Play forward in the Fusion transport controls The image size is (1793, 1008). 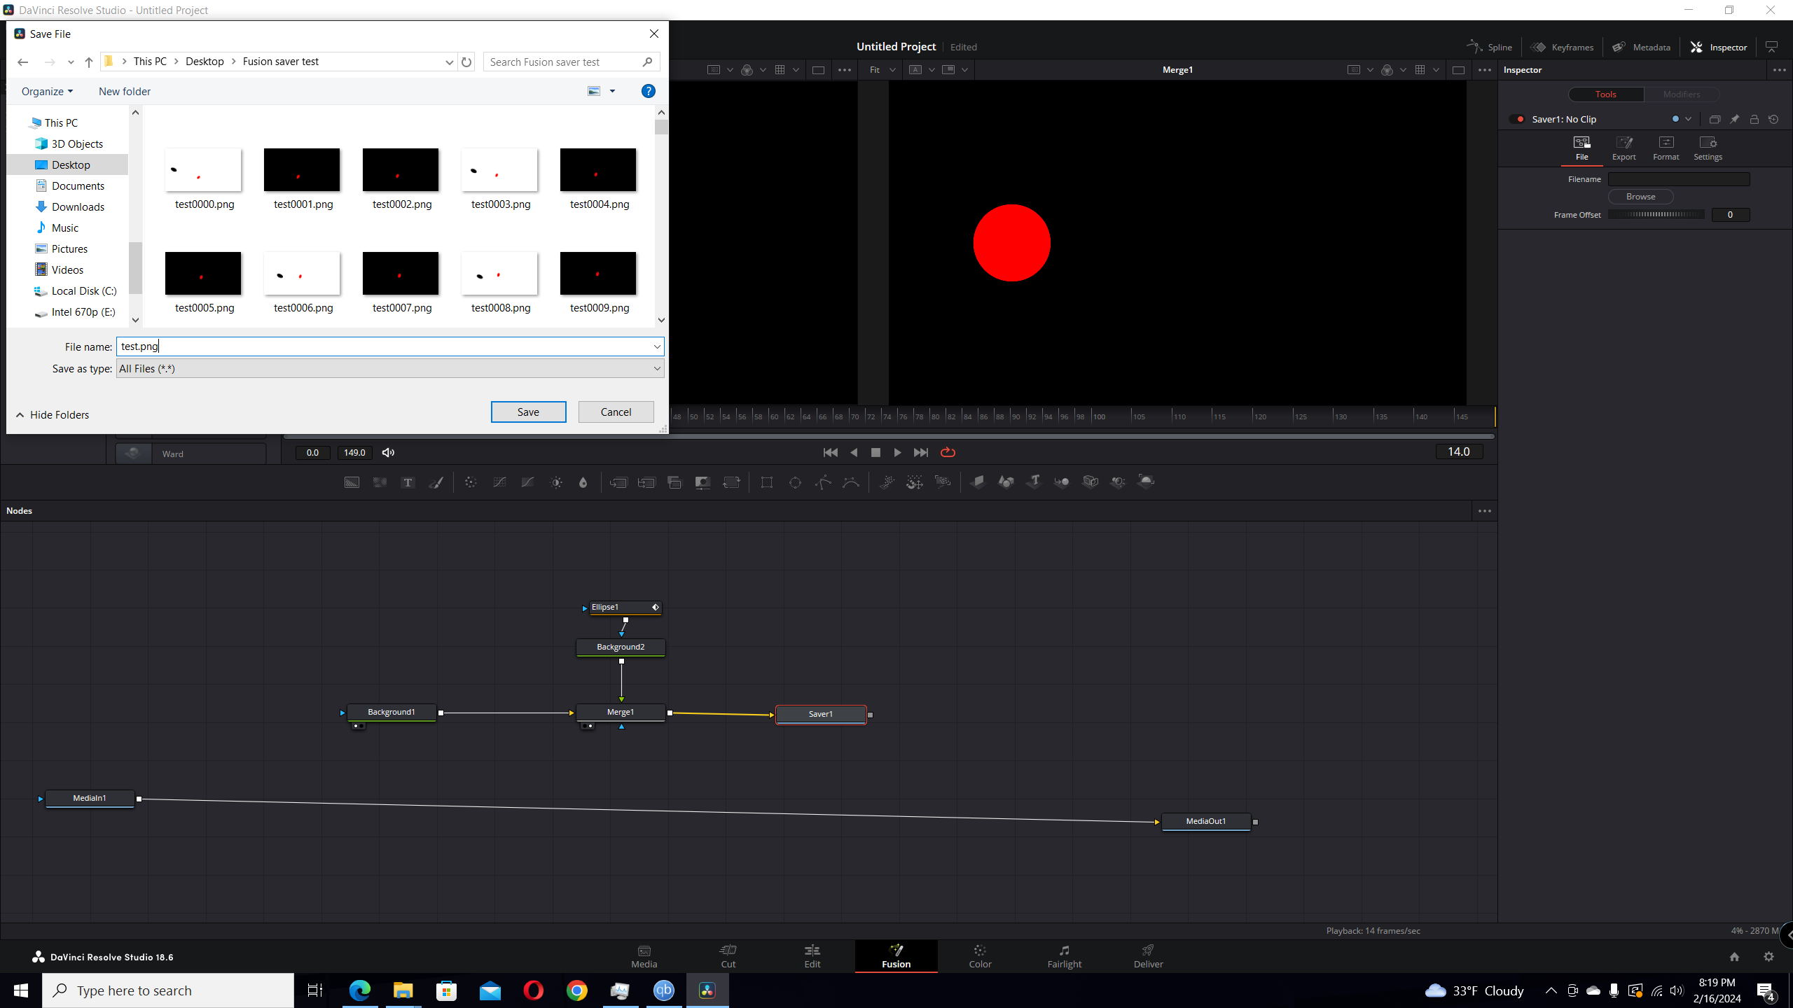[897, 452]
